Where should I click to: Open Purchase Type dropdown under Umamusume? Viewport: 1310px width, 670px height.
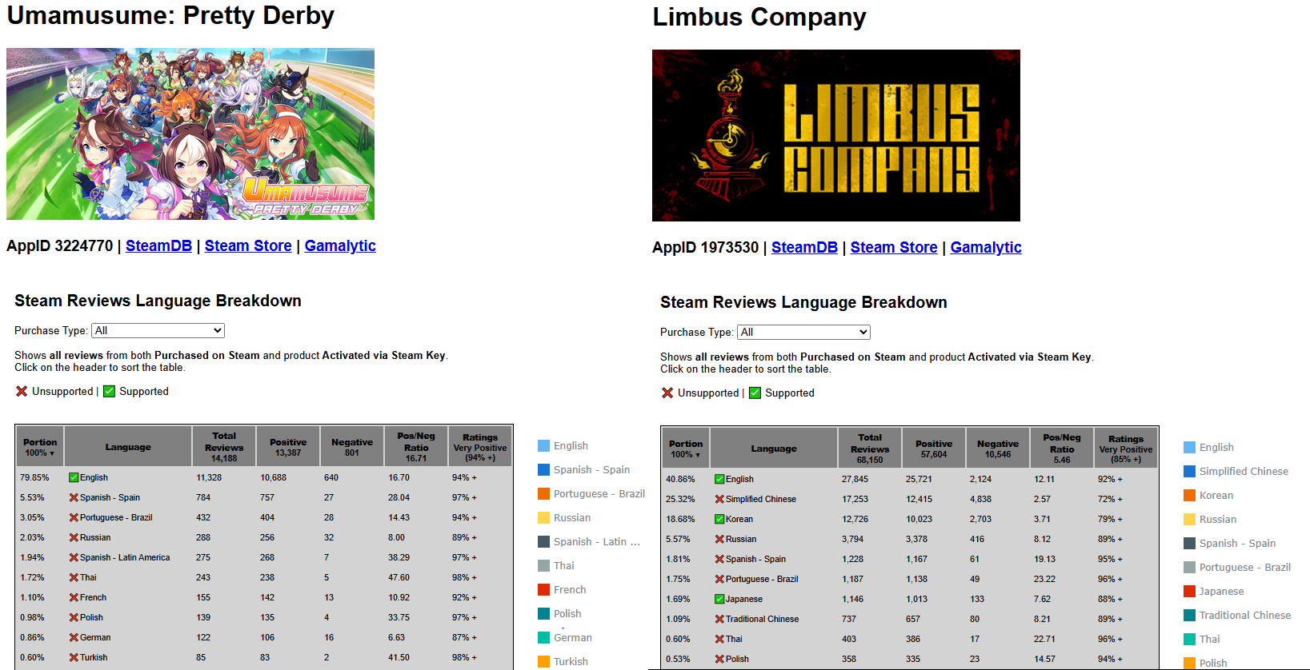pos(158,330)
